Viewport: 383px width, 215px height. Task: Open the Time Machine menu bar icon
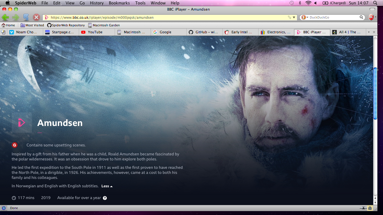(x=292, y=3)
